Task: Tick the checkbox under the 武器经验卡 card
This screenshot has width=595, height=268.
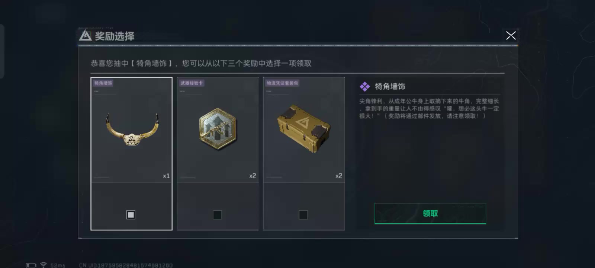Action: pos(217,215)
